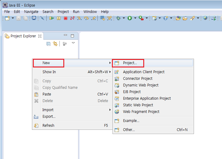222x159 pixels.
Task: Click the Debug bug icon
Action: tap(118, 18)
